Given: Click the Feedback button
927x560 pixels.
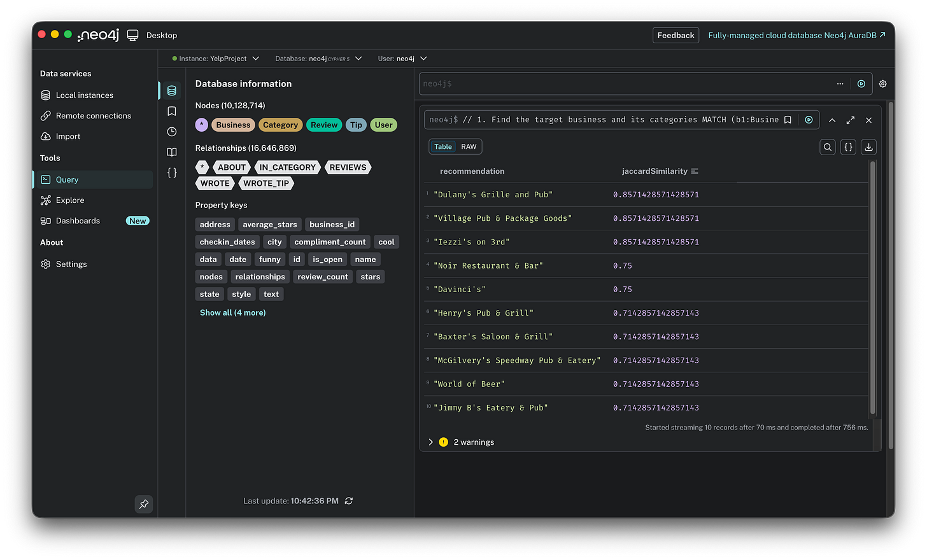Looking at the screenshot, I should [x=676, y=36].
